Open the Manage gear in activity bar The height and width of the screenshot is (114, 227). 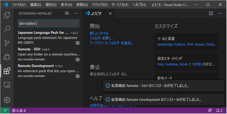[x=7, y=100]
